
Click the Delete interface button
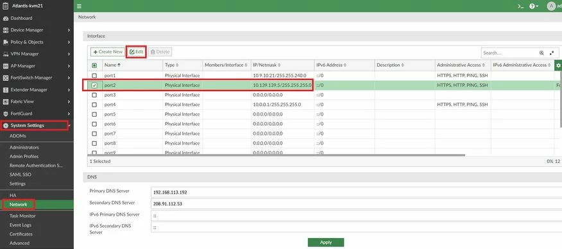tap(160, 52)
